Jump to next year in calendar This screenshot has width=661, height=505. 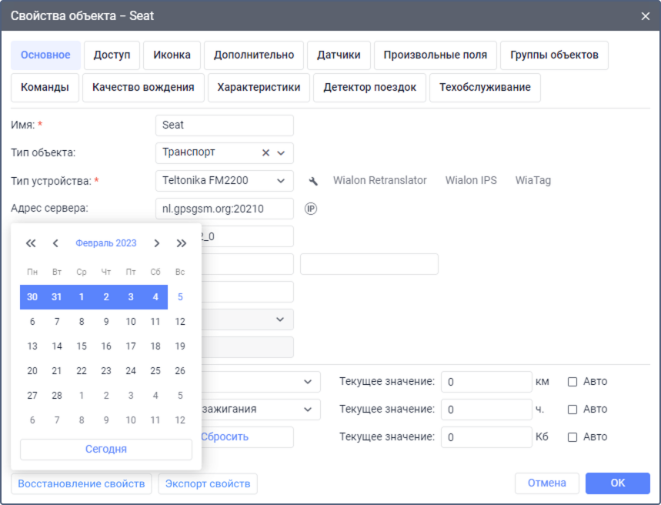[x=181, y=243]
